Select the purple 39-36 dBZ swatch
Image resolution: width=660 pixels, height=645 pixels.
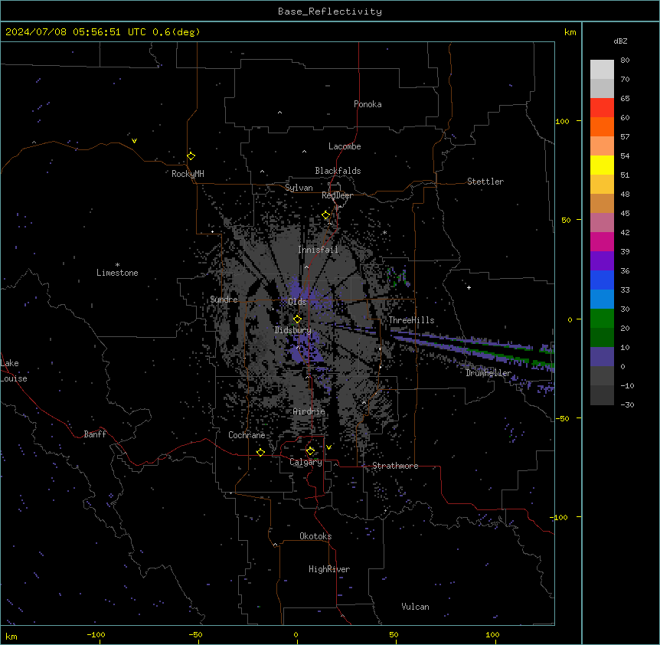[602, 261]
